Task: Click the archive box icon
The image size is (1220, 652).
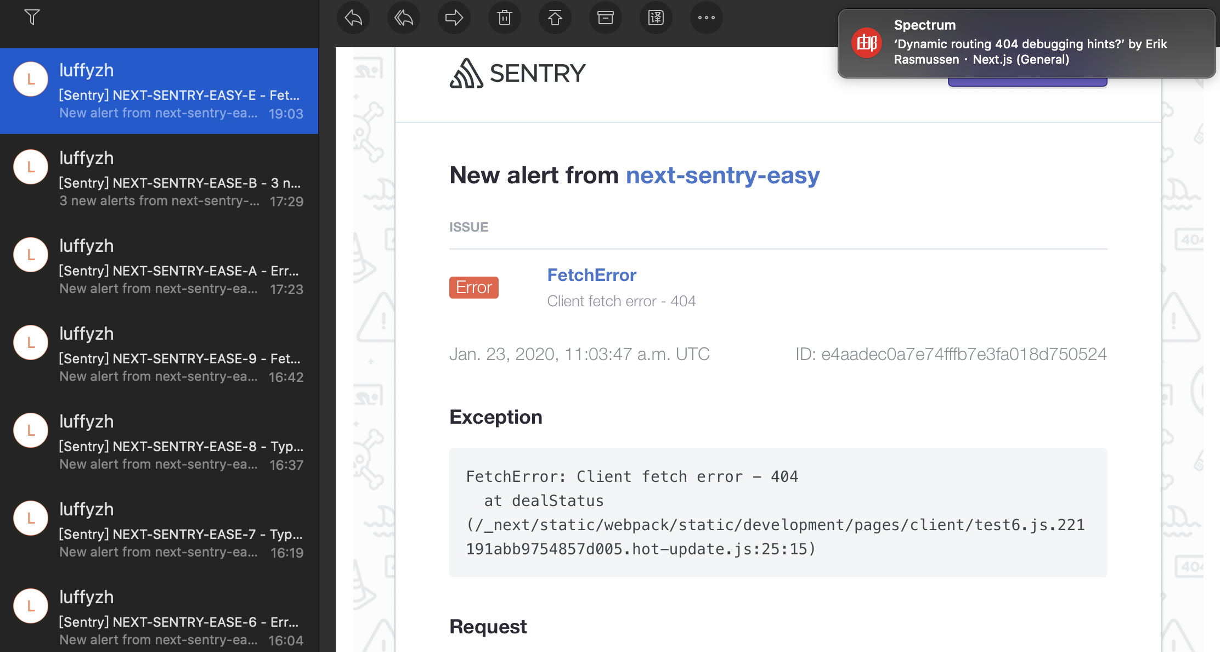Action: pyautogui.click(x=606, y=18)
